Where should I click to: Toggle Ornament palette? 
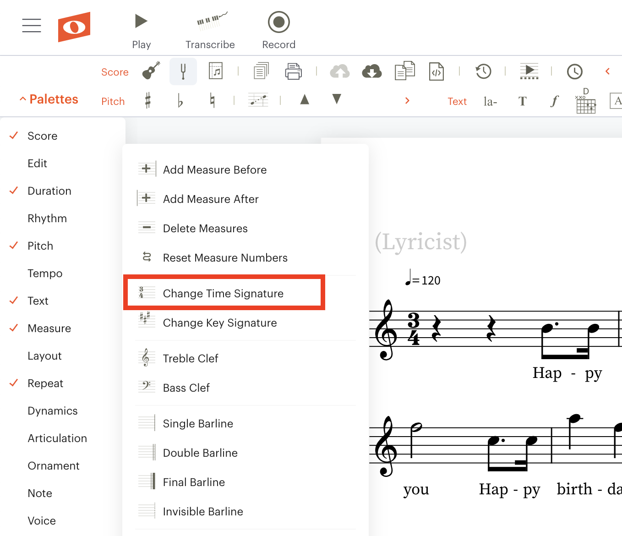(x=54, y=466)
